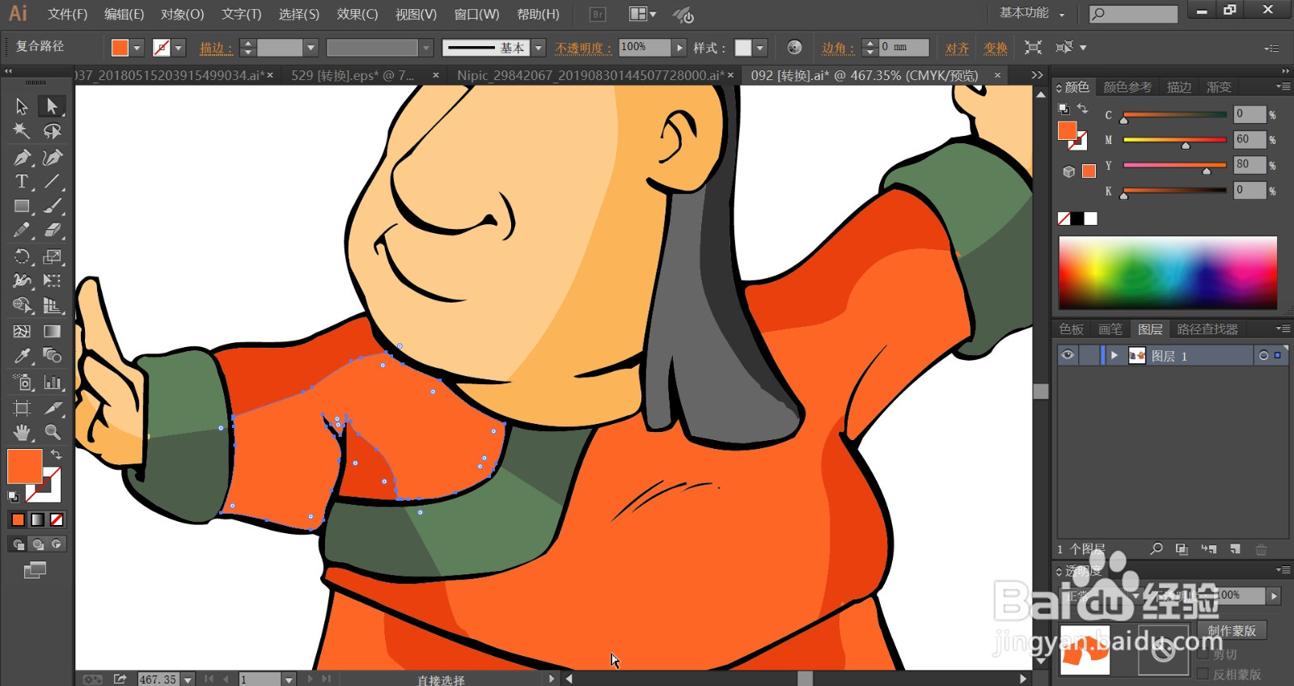
Task: Select the Gradient tool
Action: click(52, 331)
